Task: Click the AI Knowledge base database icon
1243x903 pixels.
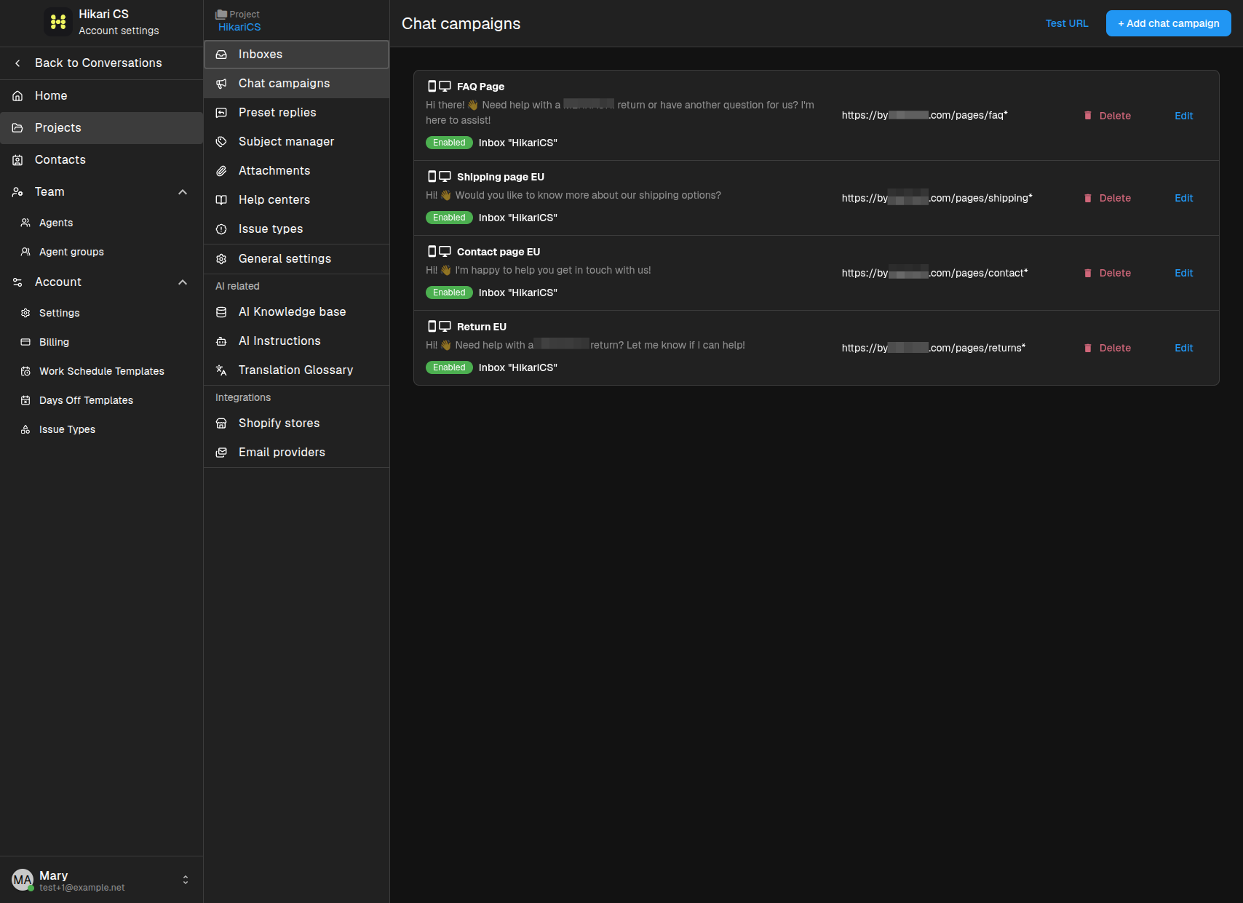Action: (x=221, y=312)
